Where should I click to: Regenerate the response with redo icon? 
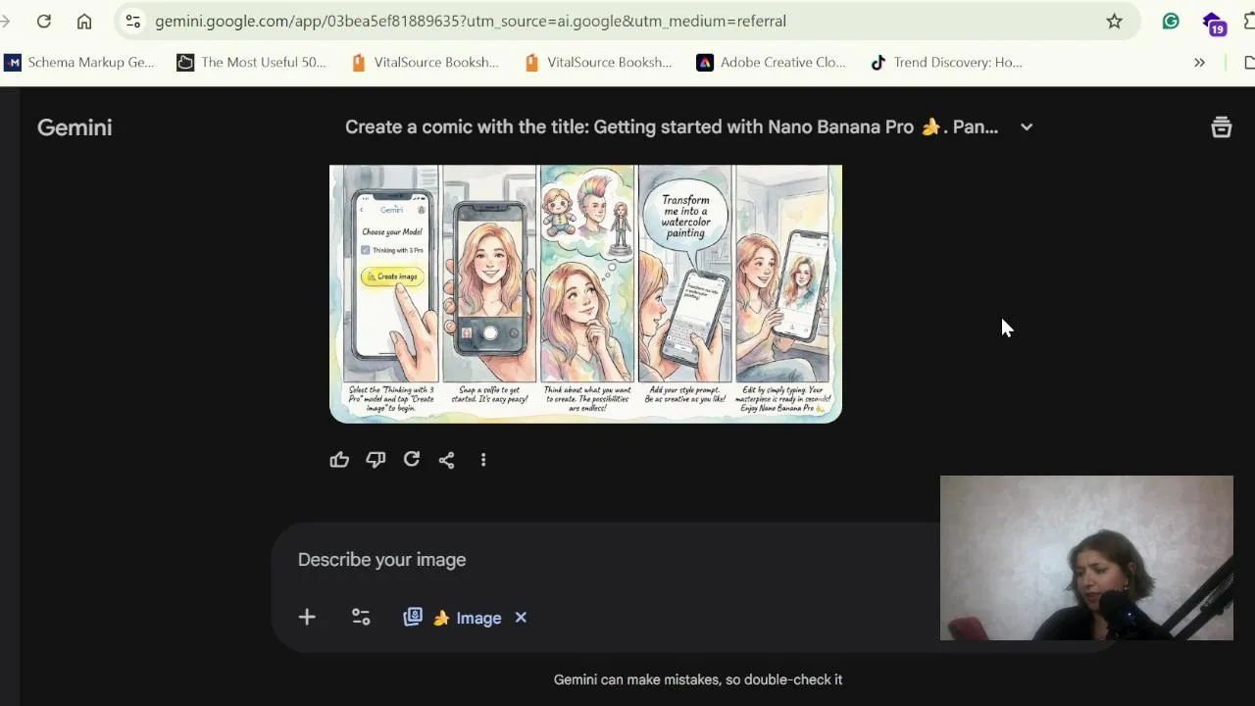click(412, 459)
